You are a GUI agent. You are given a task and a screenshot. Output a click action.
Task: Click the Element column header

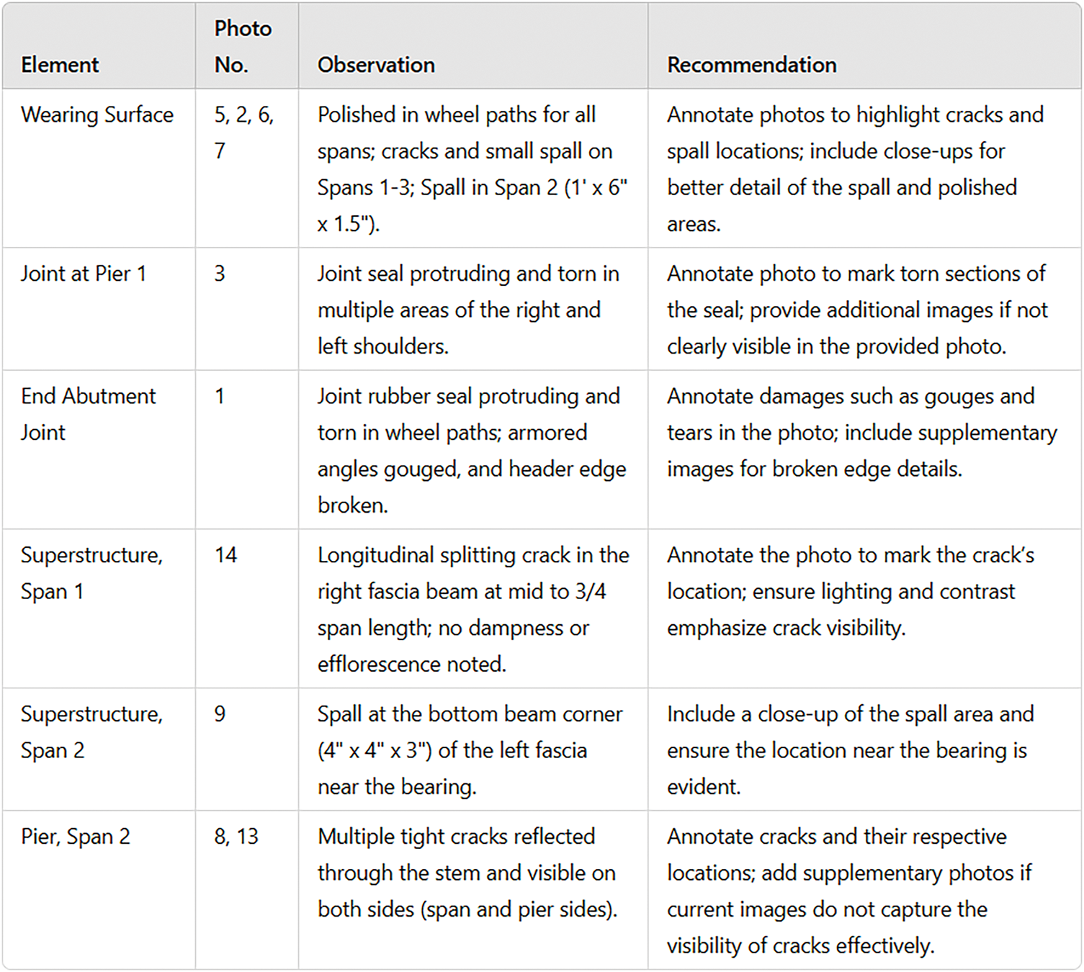(x=60, y=65)
